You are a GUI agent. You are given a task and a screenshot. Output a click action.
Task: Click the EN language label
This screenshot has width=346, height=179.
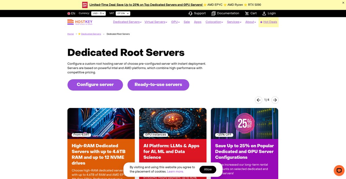click(73, 13)
